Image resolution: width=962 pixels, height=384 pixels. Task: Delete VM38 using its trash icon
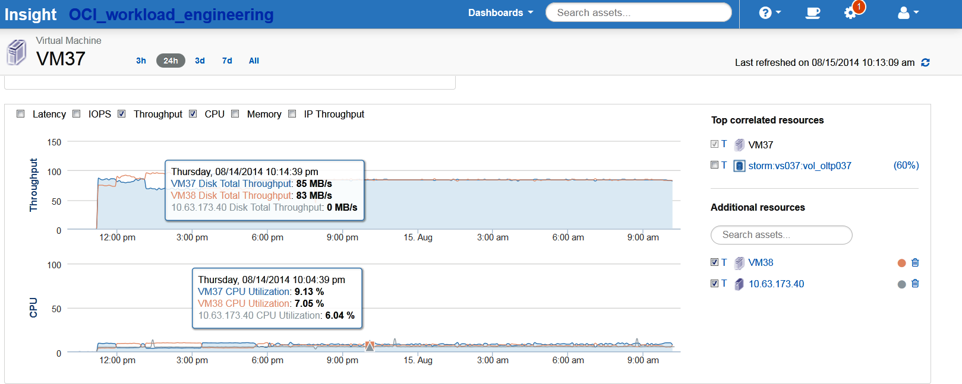[x=915, y=262]
